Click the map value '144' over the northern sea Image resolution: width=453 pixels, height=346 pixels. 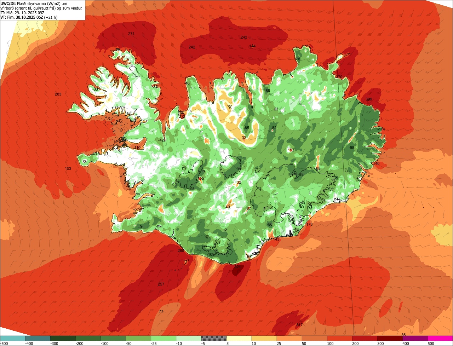pyautogui.click(x=252, y=46)
